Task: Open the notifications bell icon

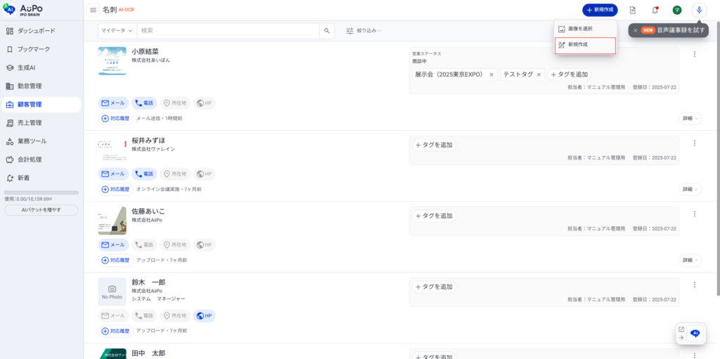Action: (655, 10)
